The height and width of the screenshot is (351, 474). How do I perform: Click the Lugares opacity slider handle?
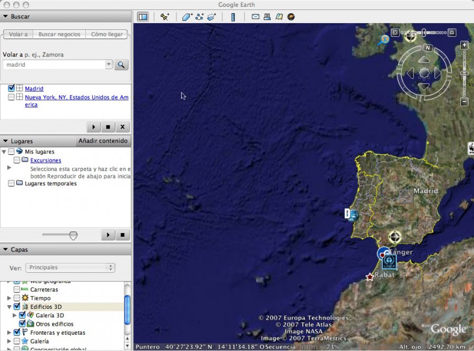tap(73, 235)
